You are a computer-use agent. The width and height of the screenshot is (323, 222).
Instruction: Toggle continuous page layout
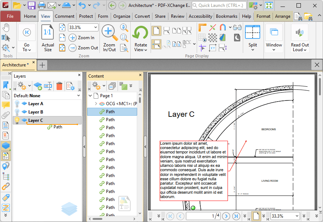156,44
